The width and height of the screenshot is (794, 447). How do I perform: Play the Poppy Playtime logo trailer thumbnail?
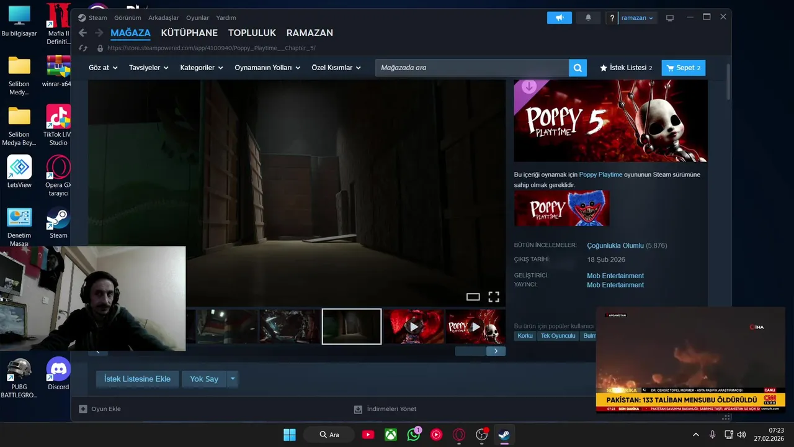[x=476, y=327]
